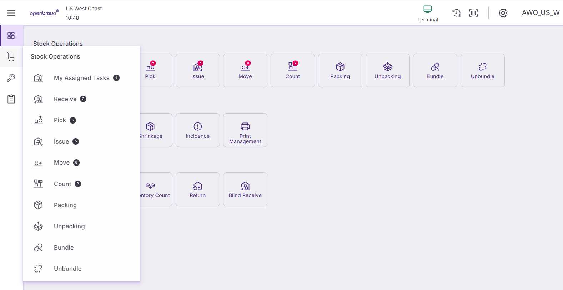Select Receive in the Stock Operations menu

[x=65, y=99]
